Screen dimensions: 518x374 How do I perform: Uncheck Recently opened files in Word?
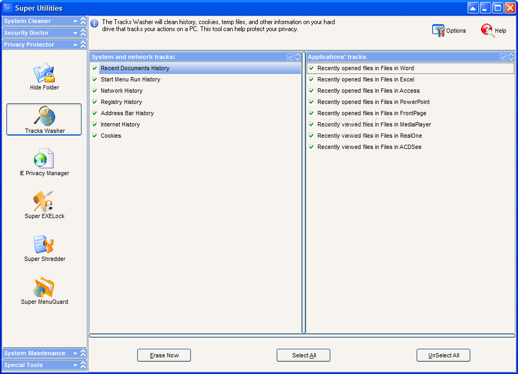(x=311, y=68)
